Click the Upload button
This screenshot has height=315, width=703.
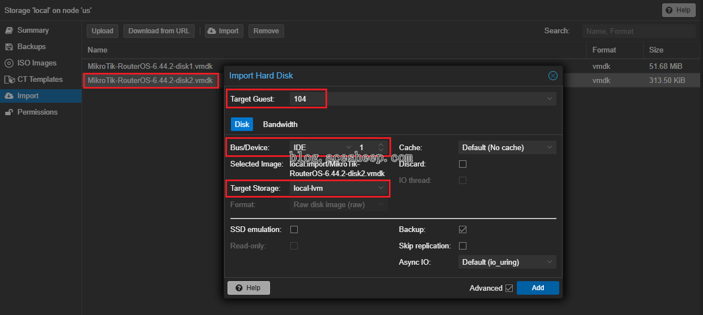(x=102, y=31)
